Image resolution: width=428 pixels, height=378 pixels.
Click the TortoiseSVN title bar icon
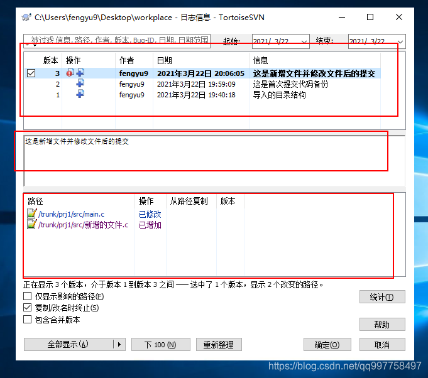(26, 18)
